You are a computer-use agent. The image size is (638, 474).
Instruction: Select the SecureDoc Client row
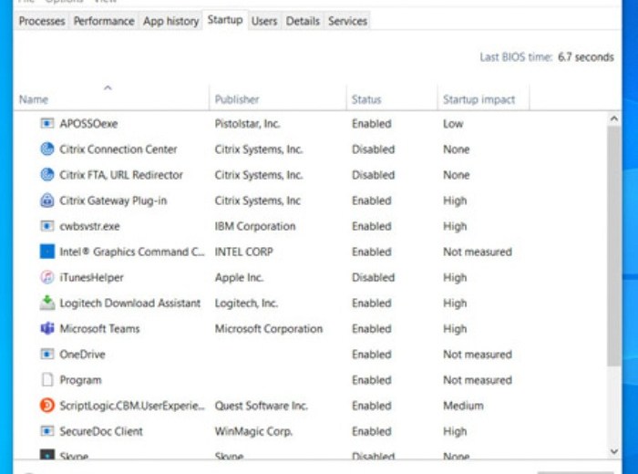101,431
